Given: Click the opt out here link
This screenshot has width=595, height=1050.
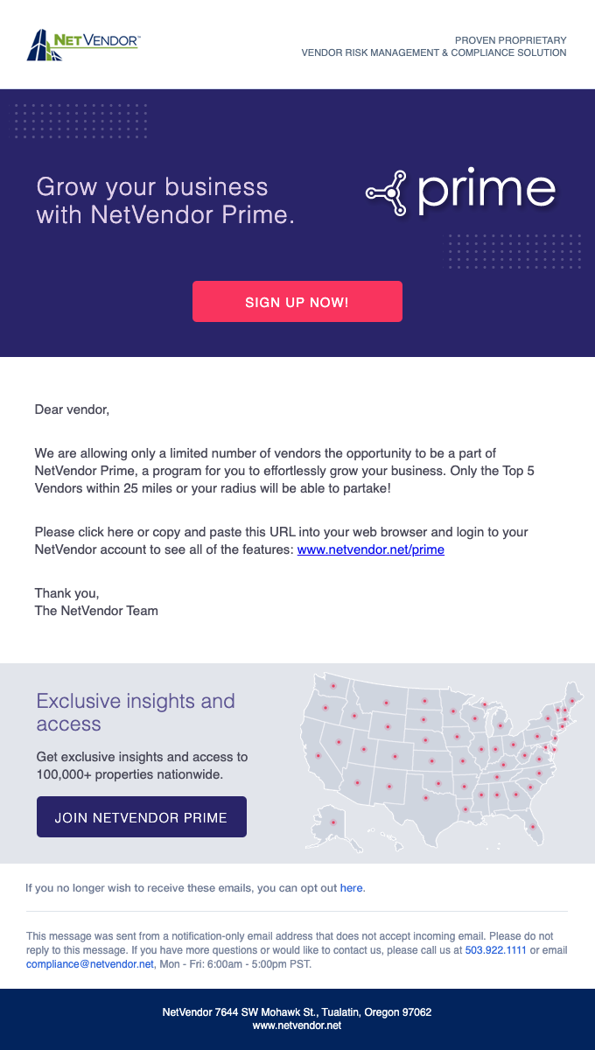Looking at the screenshot, I should pyautogui.click(x=351, y=888).
